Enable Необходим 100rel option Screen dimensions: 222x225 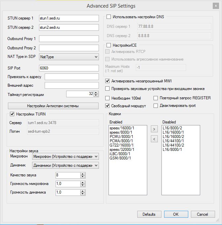108,98
